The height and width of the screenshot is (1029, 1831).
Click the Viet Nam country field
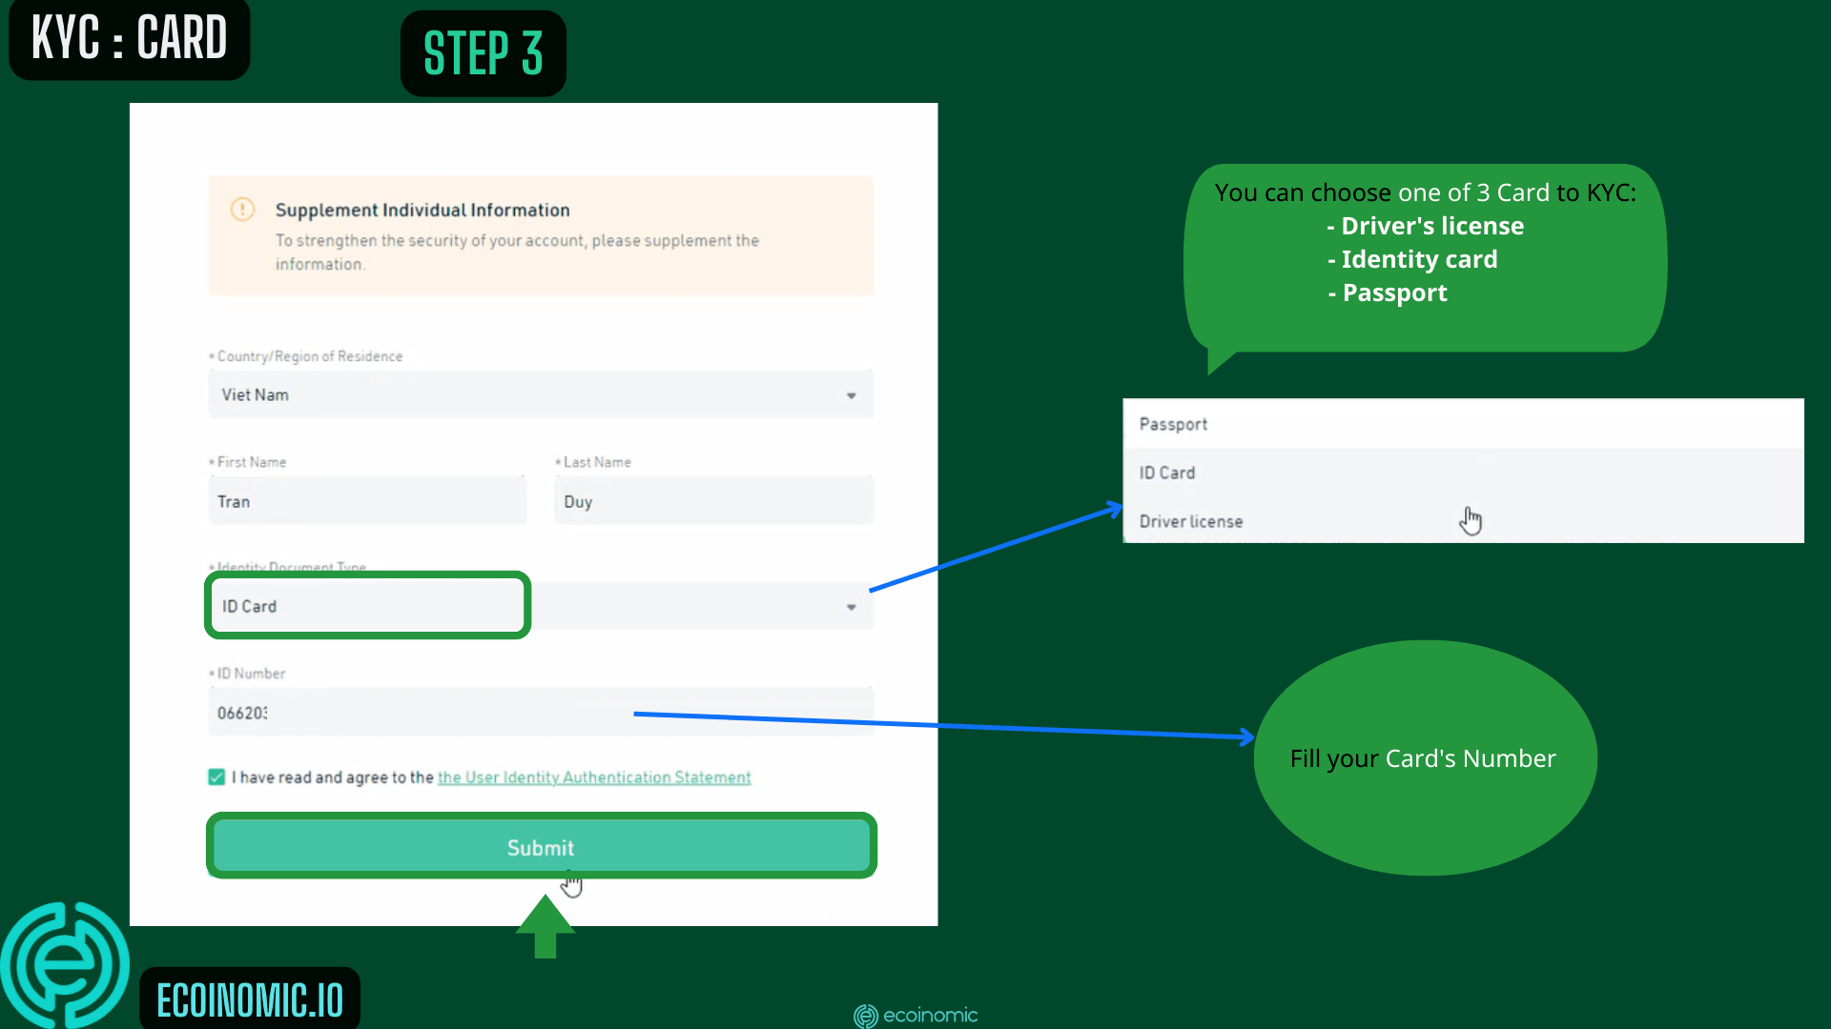tap(541, 394)
